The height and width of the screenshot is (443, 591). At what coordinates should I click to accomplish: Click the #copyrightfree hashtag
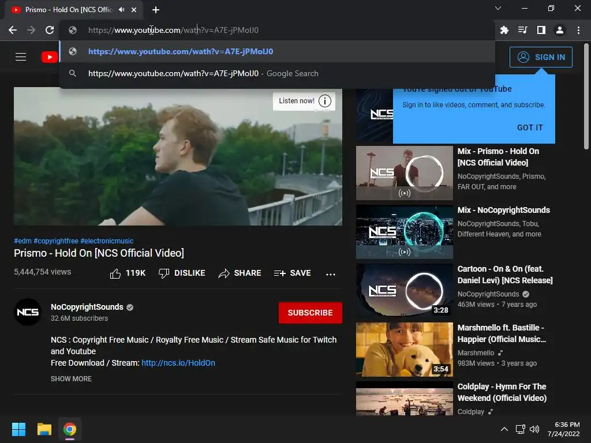click(56, 241)
